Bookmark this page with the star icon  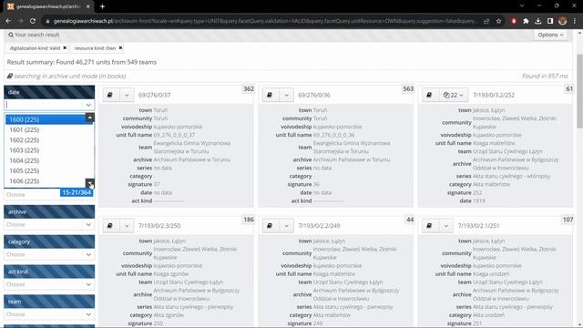click(498, 21)
